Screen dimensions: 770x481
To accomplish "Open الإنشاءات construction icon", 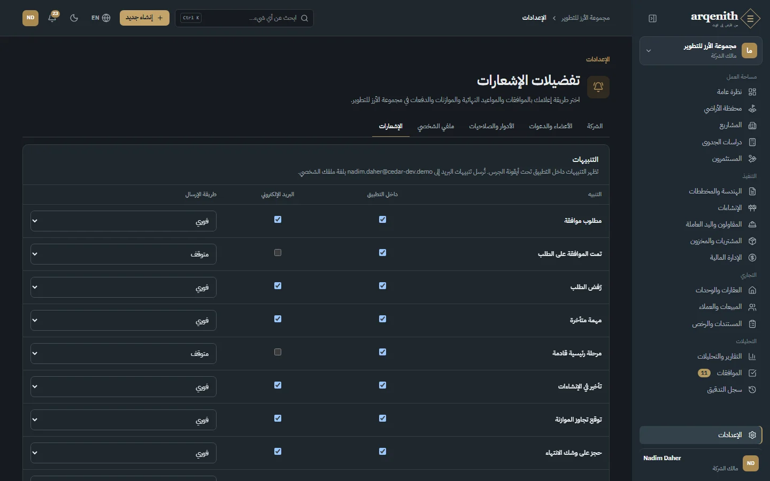I will point(752,208).
